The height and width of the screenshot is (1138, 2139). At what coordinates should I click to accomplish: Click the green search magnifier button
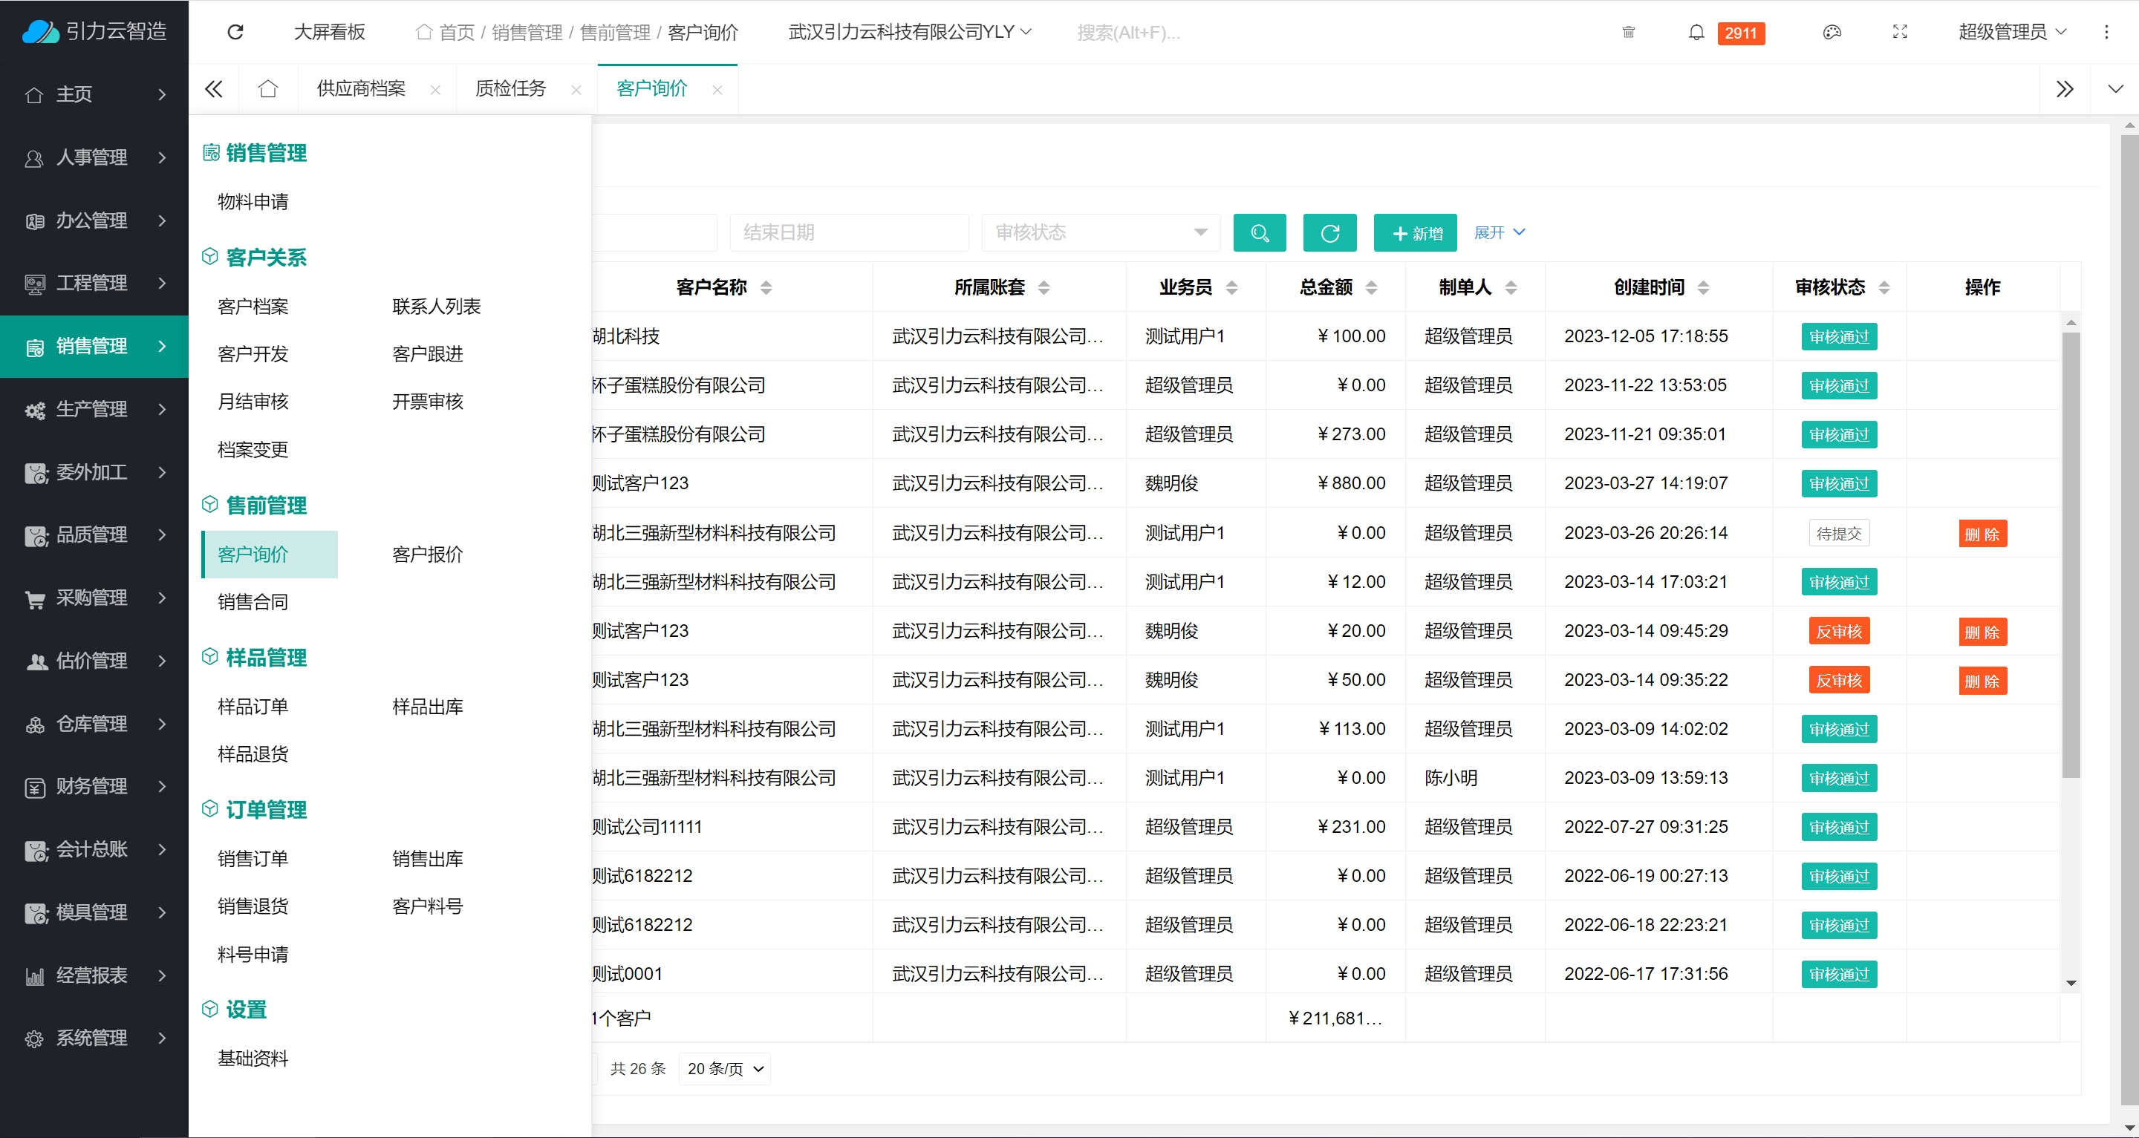click(1259, 233)
